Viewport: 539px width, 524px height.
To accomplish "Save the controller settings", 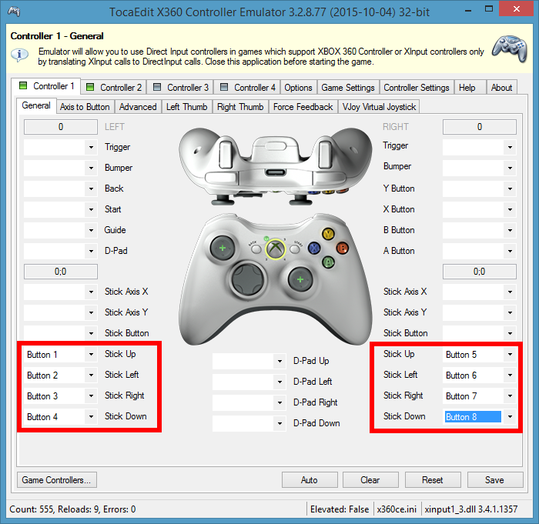I will pyautogui.click(x=494, y=480).
